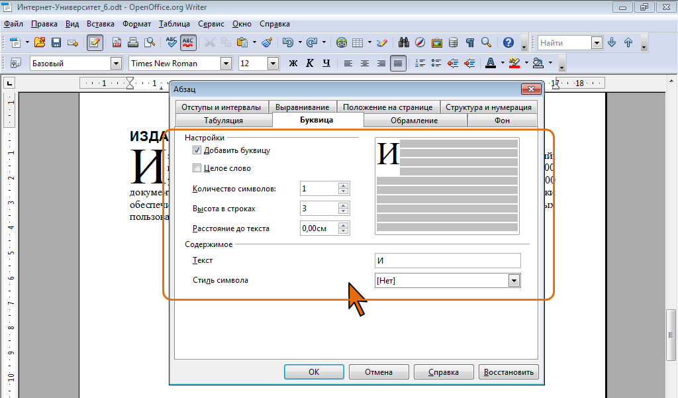
Task: Align text left
Action: (x=348, y=63)
